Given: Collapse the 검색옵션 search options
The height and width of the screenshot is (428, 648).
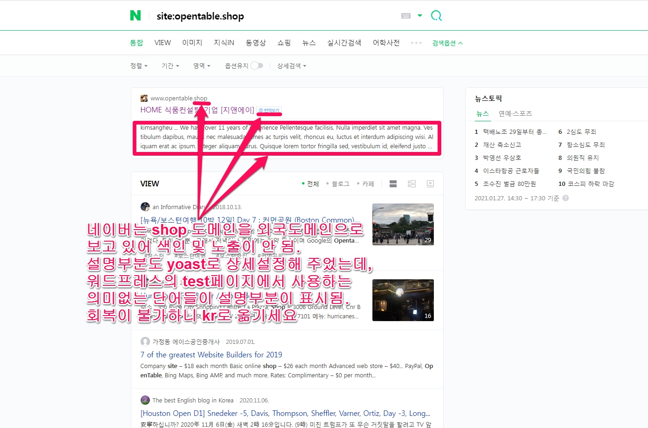Looking at the screenshot, I should [447, 43].
